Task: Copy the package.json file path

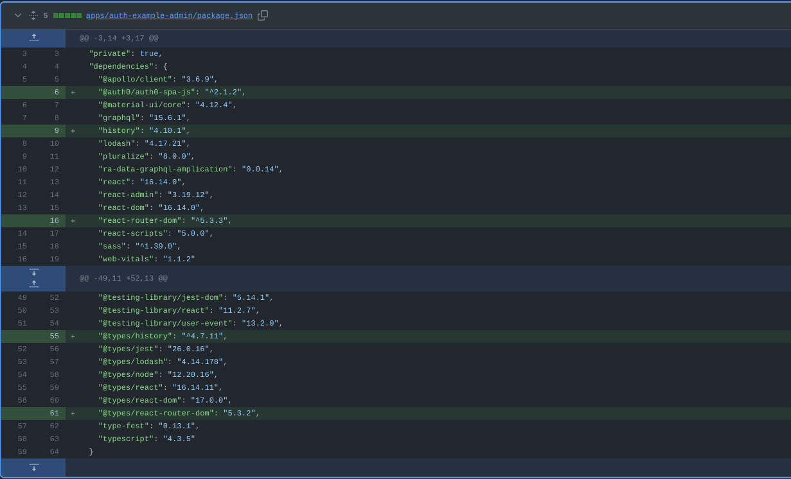Action: [x=263, y=15]
